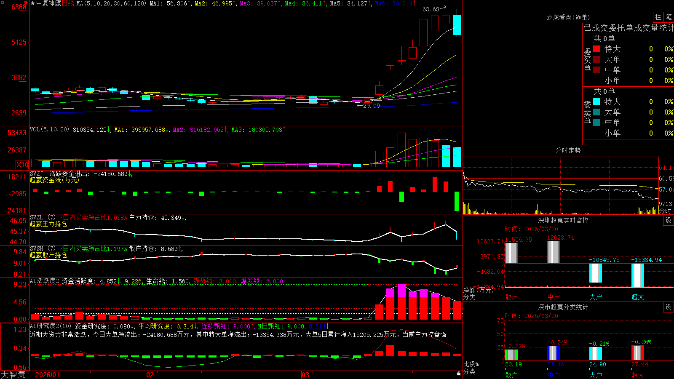Click the 大户 bar showing -10845.75
Viewport: 674px width, 379px height.
pyautogui.click(x=595, y=273)
